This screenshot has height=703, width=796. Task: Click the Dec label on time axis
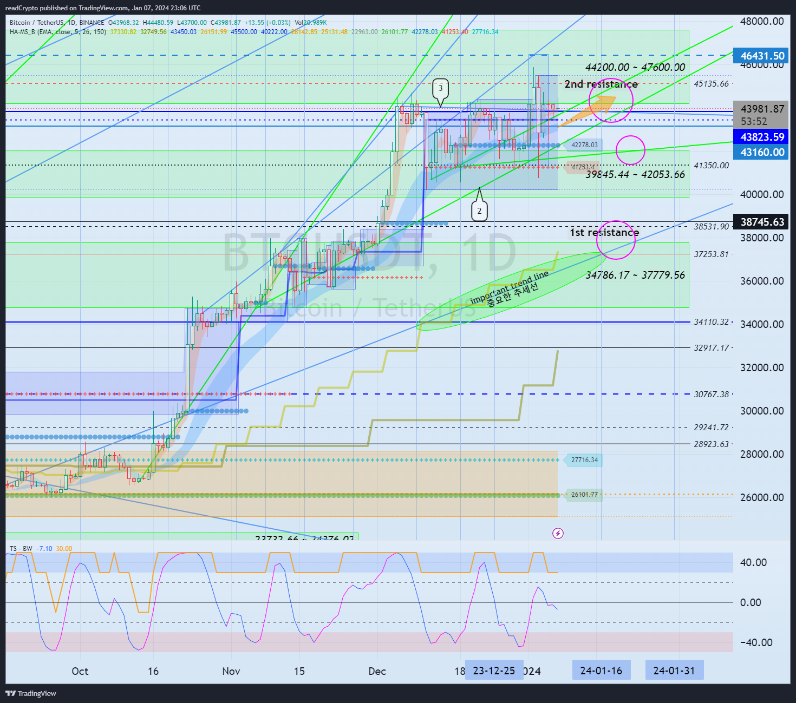[377, 671]
